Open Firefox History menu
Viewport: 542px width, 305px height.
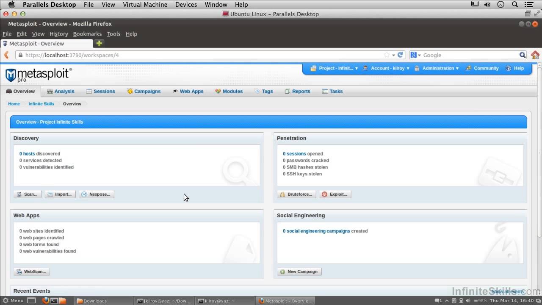(58, 34)
